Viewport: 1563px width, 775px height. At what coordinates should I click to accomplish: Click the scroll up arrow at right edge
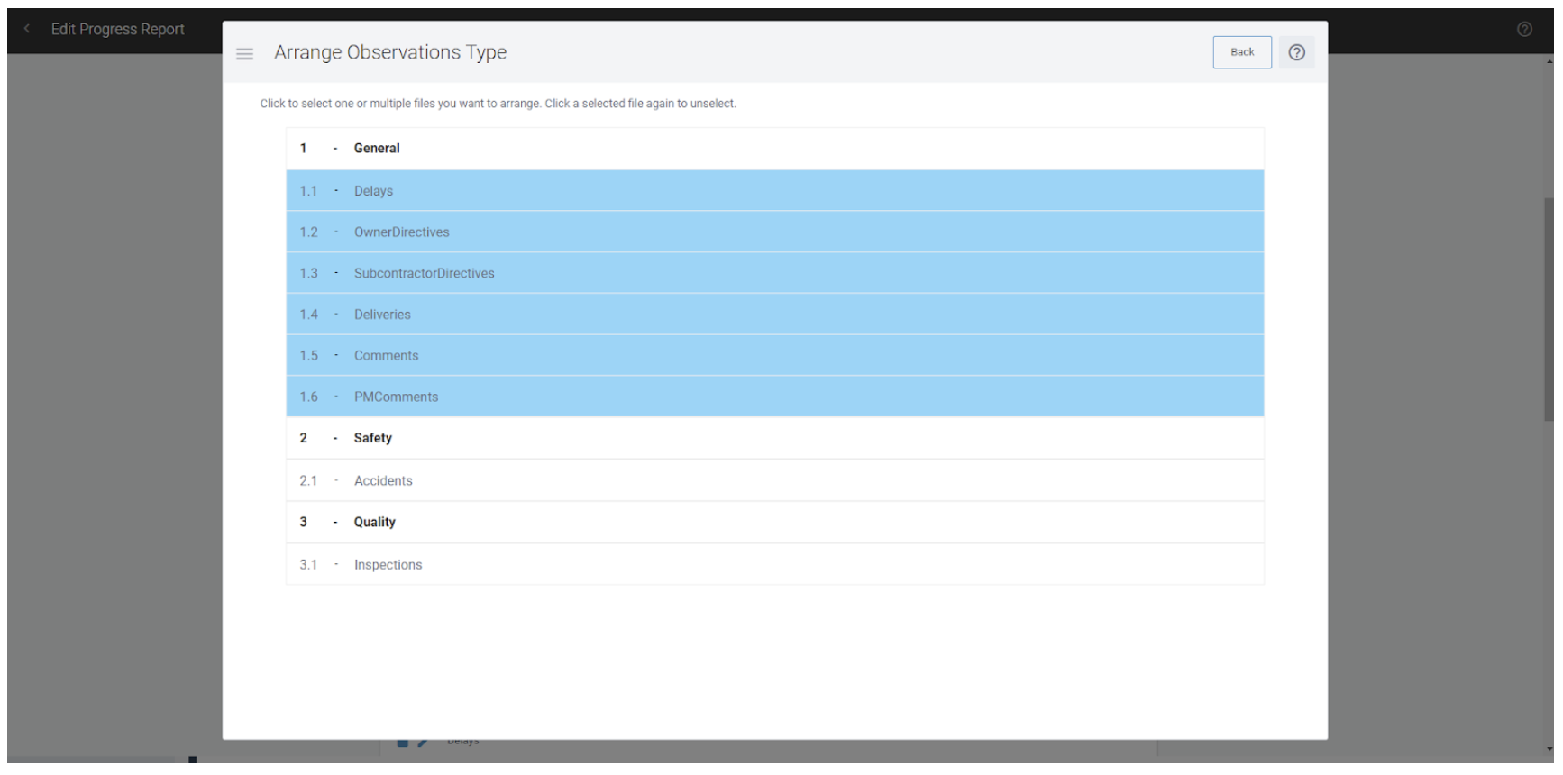1549,61
